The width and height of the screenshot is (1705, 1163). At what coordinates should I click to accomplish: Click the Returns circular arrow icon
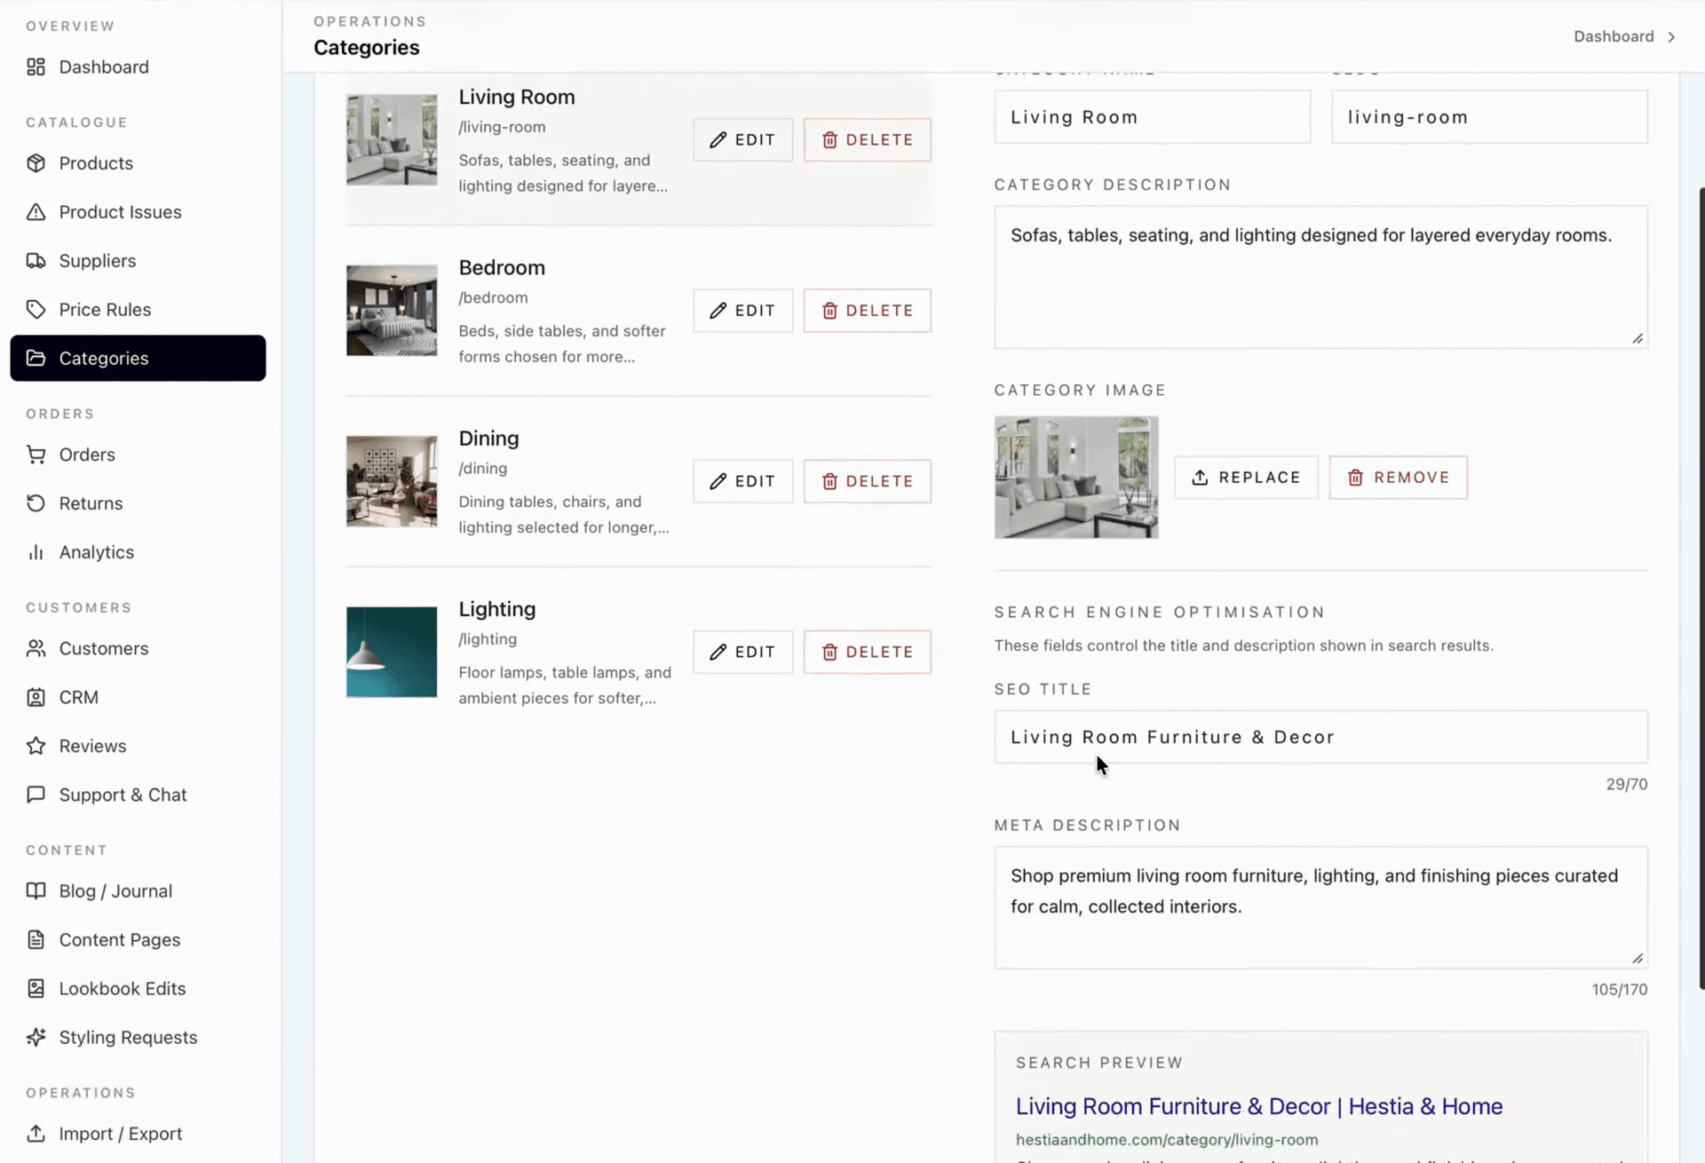click(x=36, y=503)
